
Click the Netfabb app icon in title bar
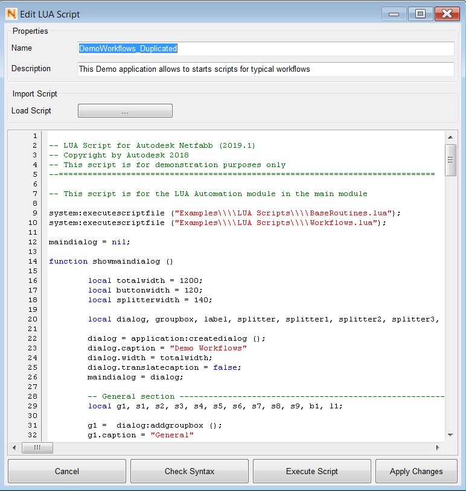[11, 14]
